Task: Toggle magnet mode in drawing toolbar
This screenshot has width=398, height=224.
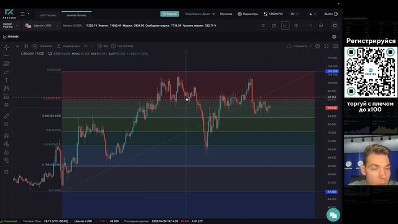Action: pyautogui.click(x=6, y=136)
